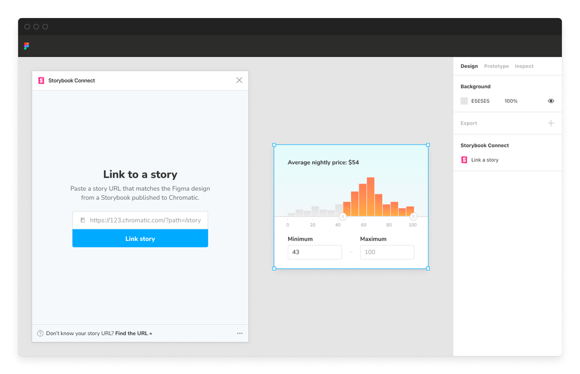580x374 pixels.
Task: Click the Design tab
Action: 469,66
